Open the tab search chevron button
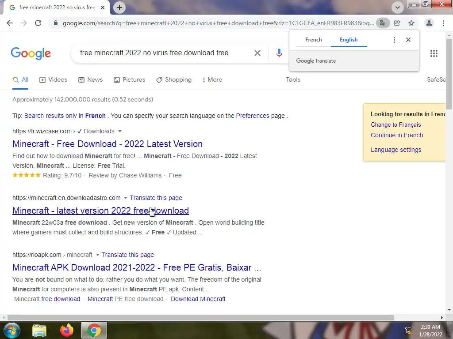 [x=398, y=8]
